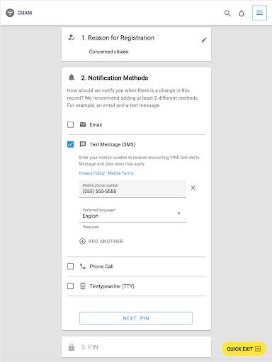Click the SMS chat bubble icon
The width and height of the screenshot is (272, 362).
83,144
